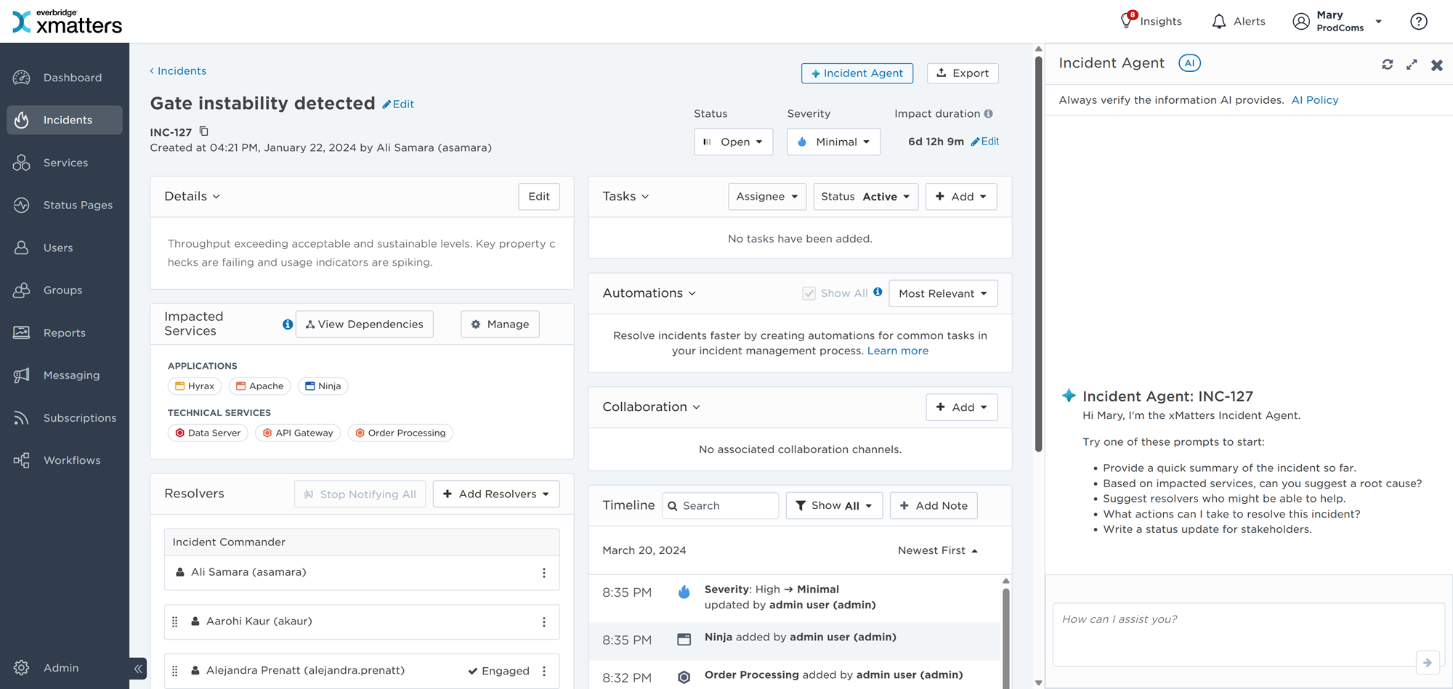This screenshot has width=1453, height=689.
Task: Open the help question mark icon
Action: (1418, 22)
